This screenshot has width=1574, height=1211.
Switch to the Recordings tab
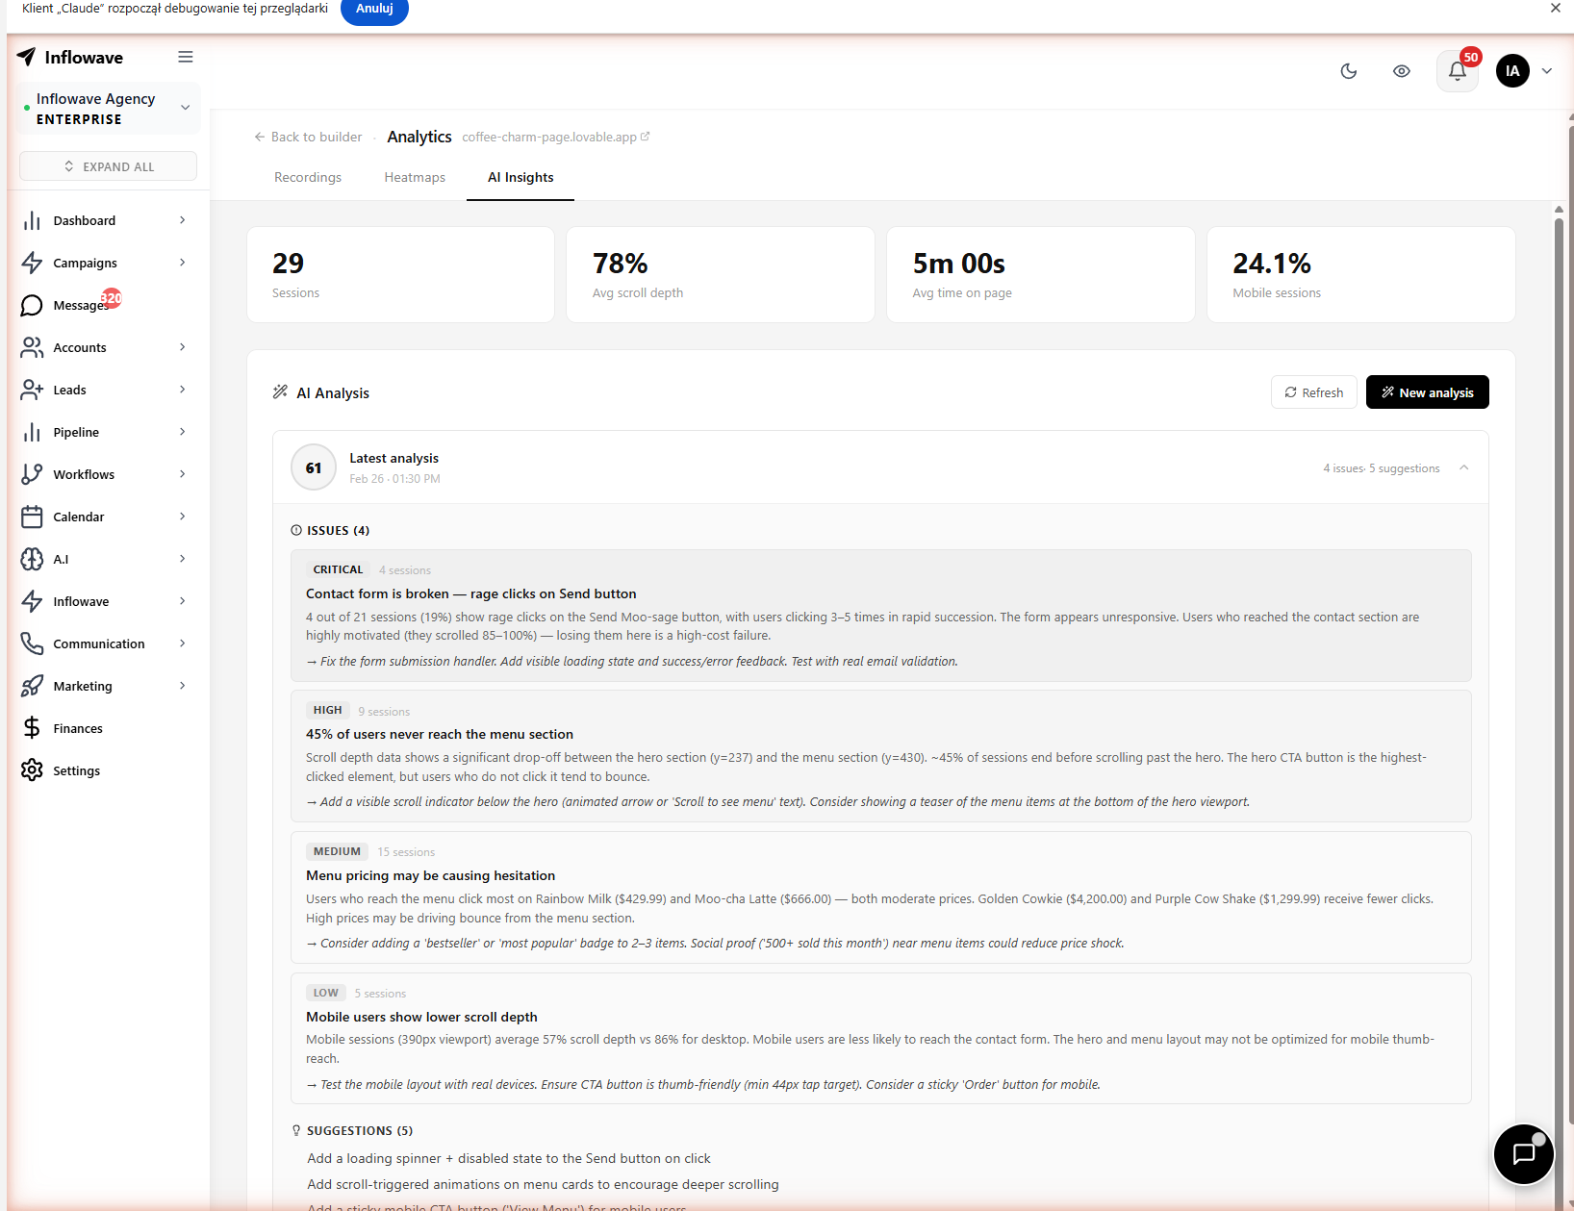click(x=307, y=177)
